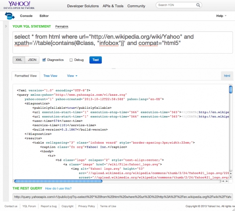Expand the left sidebar arrow
Screen dimensions: 235x211
point(6,26)
